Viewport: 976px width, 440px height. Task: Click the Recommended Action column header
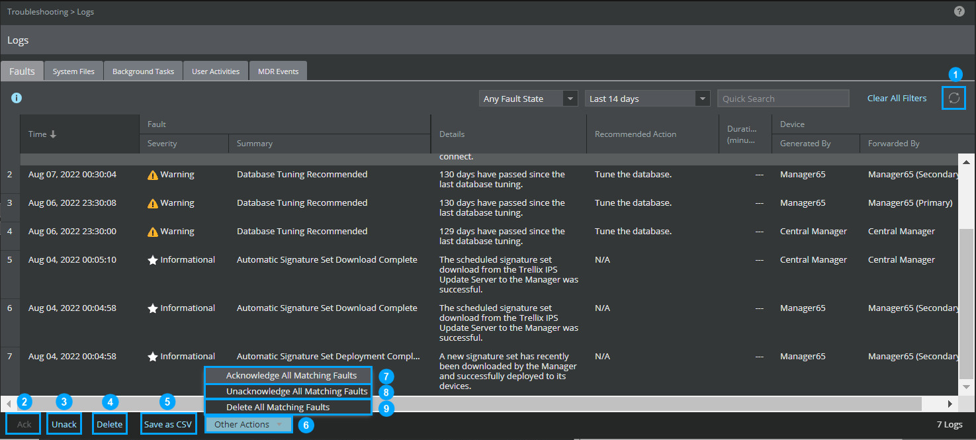coord(652,134)
